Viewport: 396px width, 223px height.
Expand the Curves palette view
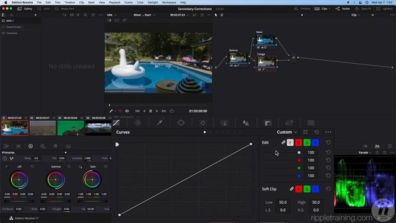pos(305,132)
